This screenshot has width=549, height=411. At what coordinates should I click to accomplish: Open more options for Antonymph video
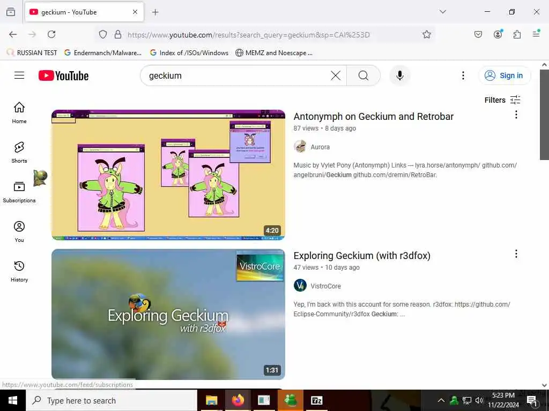coord(516,115)
